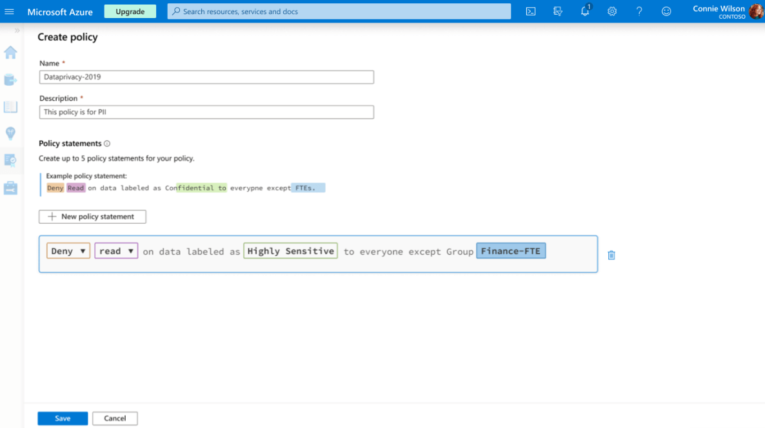
Task: Click the Save button
Action: click(x=63, y=418)
